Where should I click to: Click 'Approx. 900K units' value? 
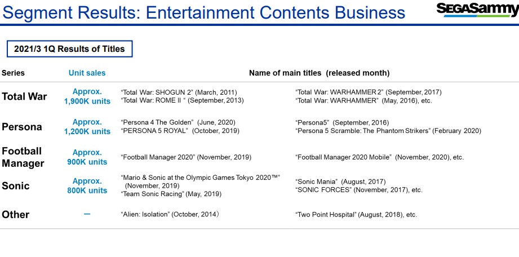87,157
